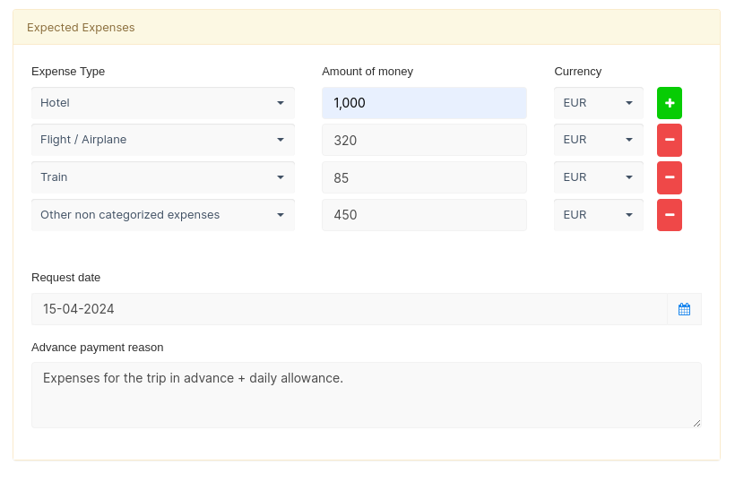Expand the Flight / Airplane expense type dropdown
Viewport: 735px width, 482px height.
(x=162, y=140)
